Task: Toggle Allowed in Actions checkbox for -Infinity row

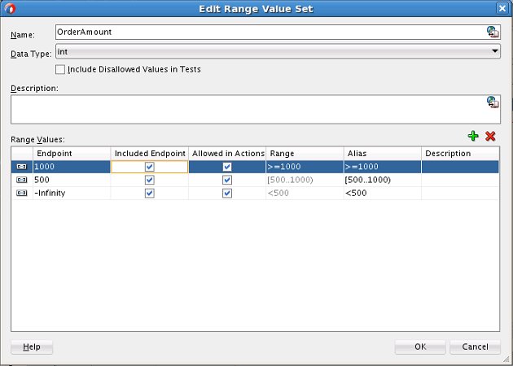Action: (x=227, y=193)
